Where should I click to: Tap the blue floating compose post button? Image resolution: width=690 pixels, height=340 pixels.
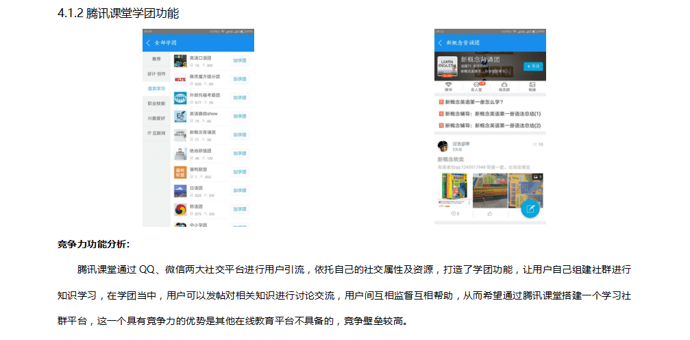click(x=530, y=209)
